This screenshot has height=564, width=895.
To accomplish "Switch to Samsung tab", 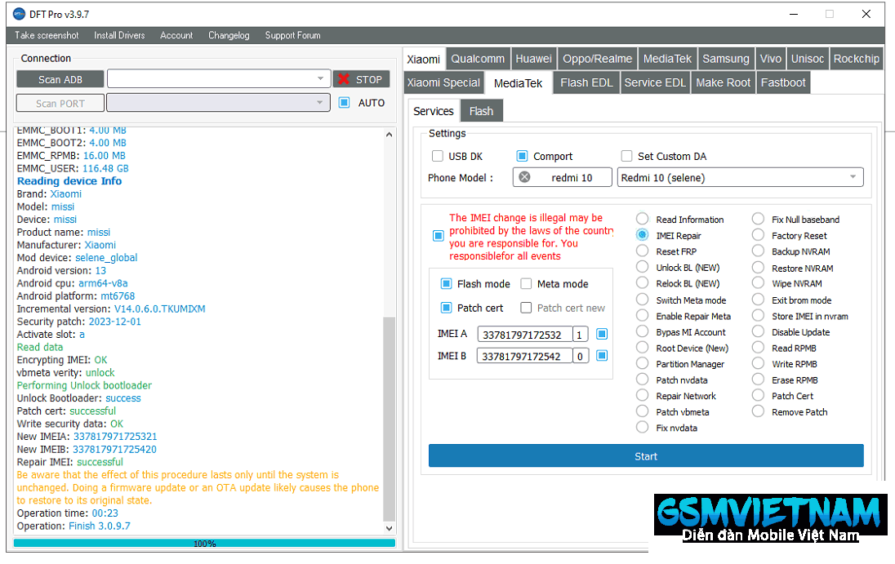I will [x=725, y=59].
